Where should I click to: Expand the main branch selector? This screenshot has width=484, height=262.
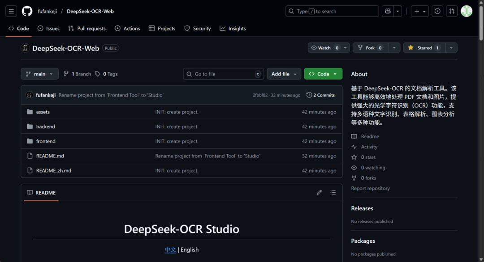39,74
